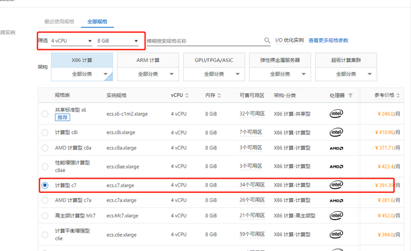Screen dimensions: 411x251
Task: Switch to 全部规格 tab
Action: click(97, 22)
